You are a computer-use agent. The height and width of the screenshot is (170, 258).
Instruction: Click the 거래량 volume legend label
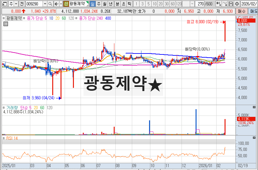click(12, 108)
